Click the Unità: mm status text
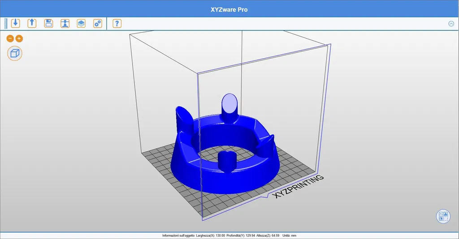Image resolution: width=459 pixels, height=239 pixels. click(289, 235)
